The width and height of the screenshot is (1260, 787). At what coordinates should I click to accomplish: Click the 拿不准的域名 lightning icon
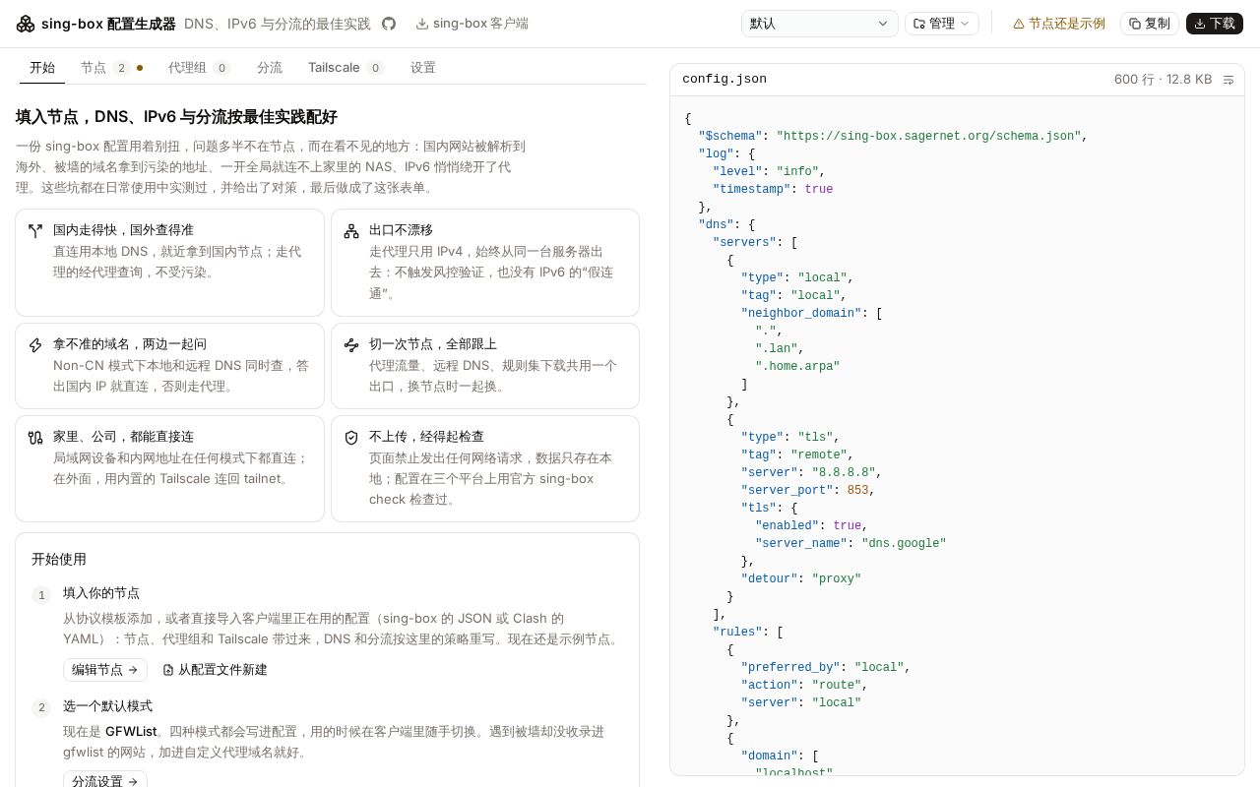coord(35,345)
